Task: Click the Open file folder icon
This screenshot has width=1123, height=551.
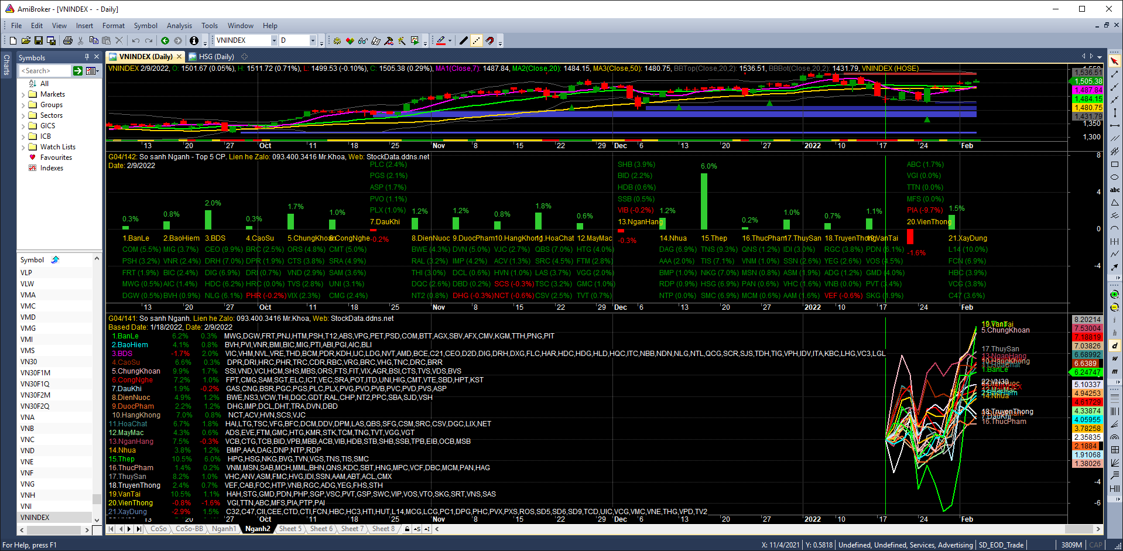Action: click(x=26, y=40)
